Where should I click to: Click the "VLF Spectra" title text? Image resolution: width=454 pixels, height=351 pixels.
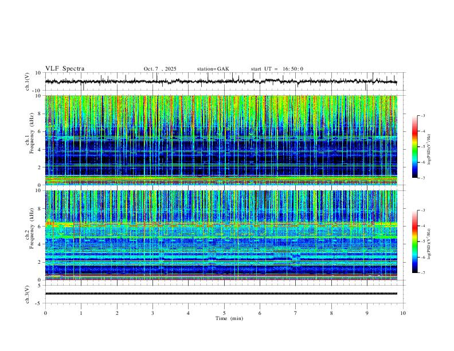click(65, 69)
